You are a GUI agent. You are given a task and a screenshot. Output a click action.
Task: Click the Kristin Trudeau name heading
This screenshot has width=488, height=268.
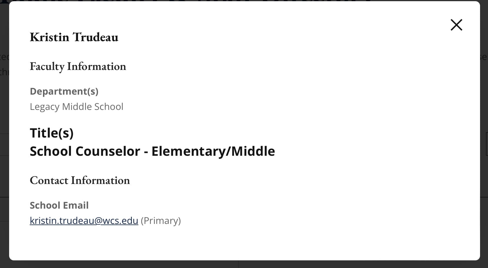point(74,37)
